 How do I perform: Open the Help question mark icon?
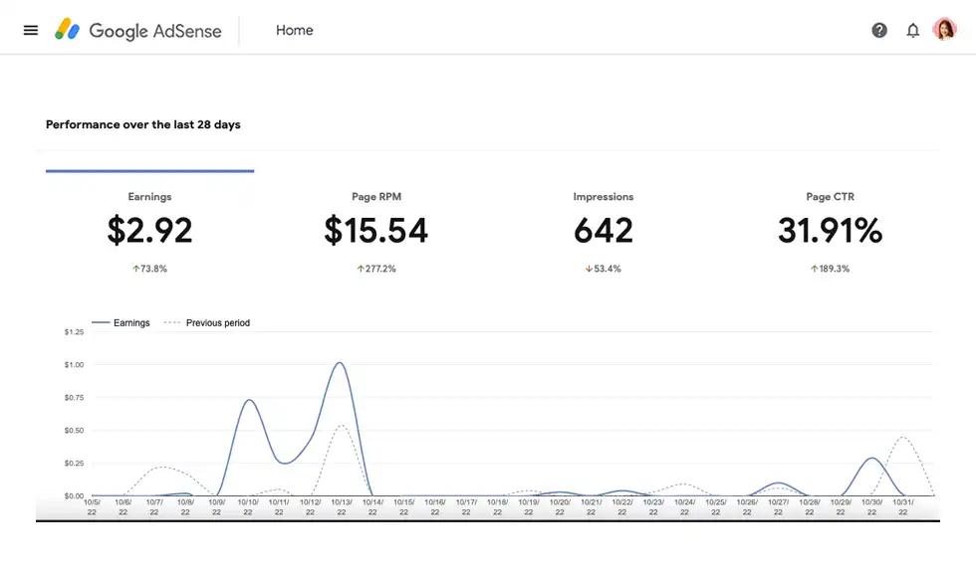click(x=879, y=30)
